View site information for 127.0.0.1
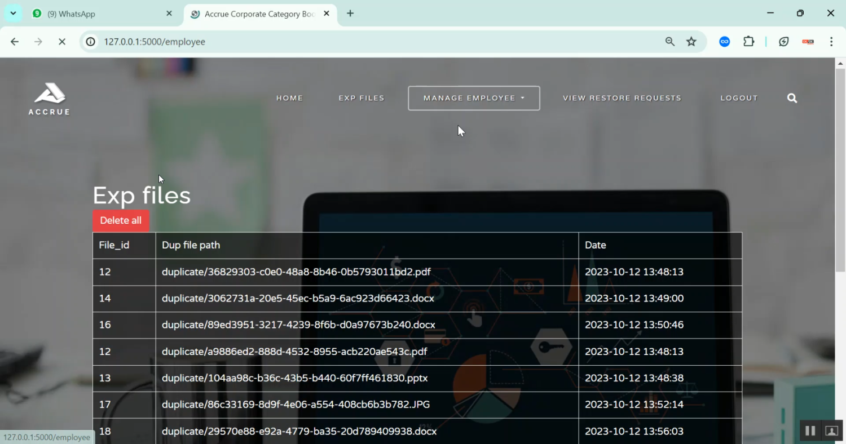The height and width of the screenshot is (444, 846). click(90, 42)
